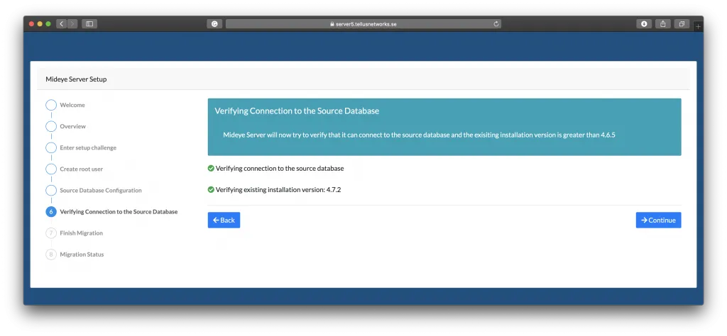This screenshot has width=727, height=336.
Task: Click the lock icon in address bar
Action: click(332, 24)
